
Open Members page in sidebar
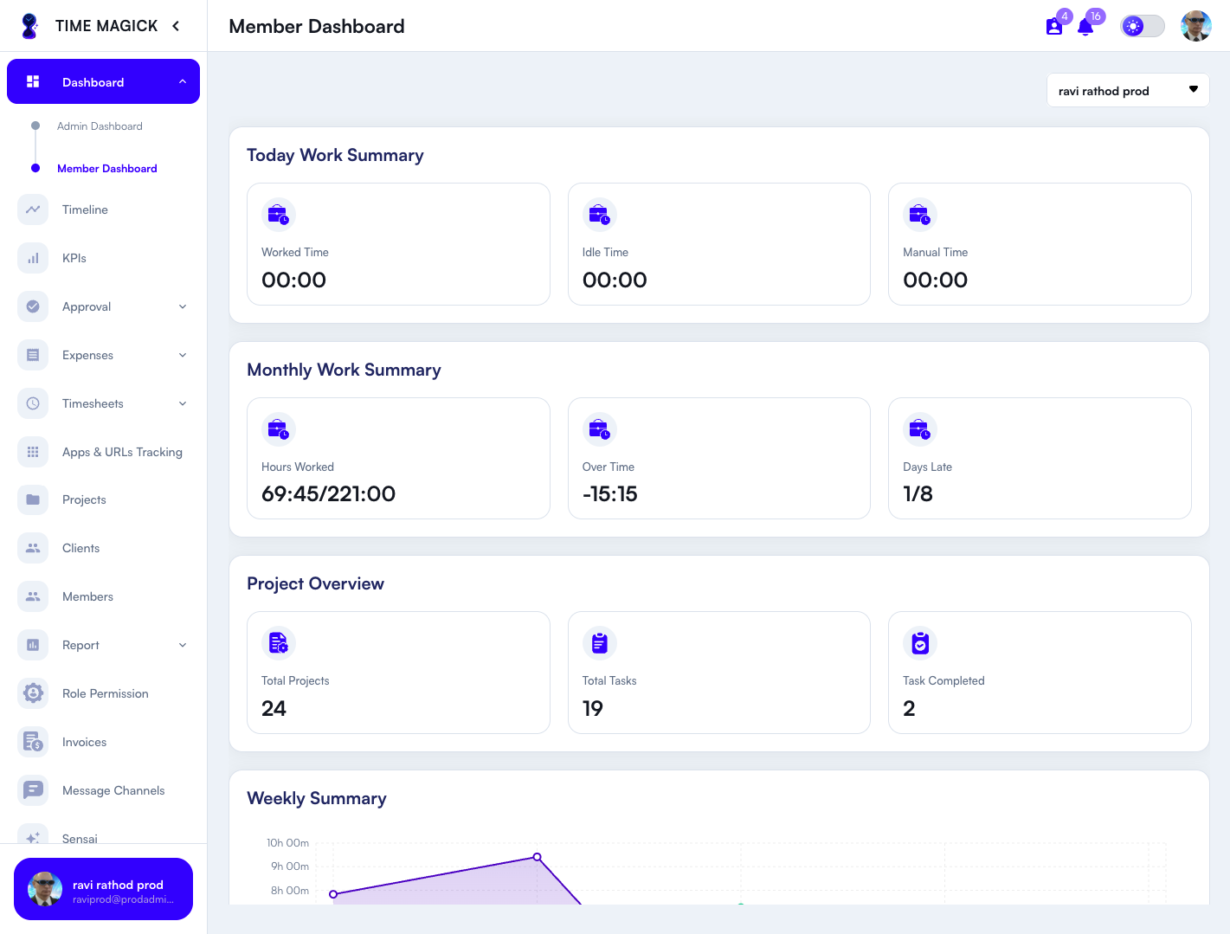[87, 596]
